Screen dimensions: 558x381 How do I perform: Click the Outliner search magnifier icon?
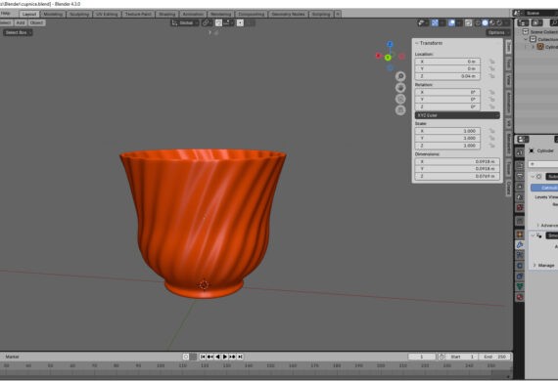[554, 23]
